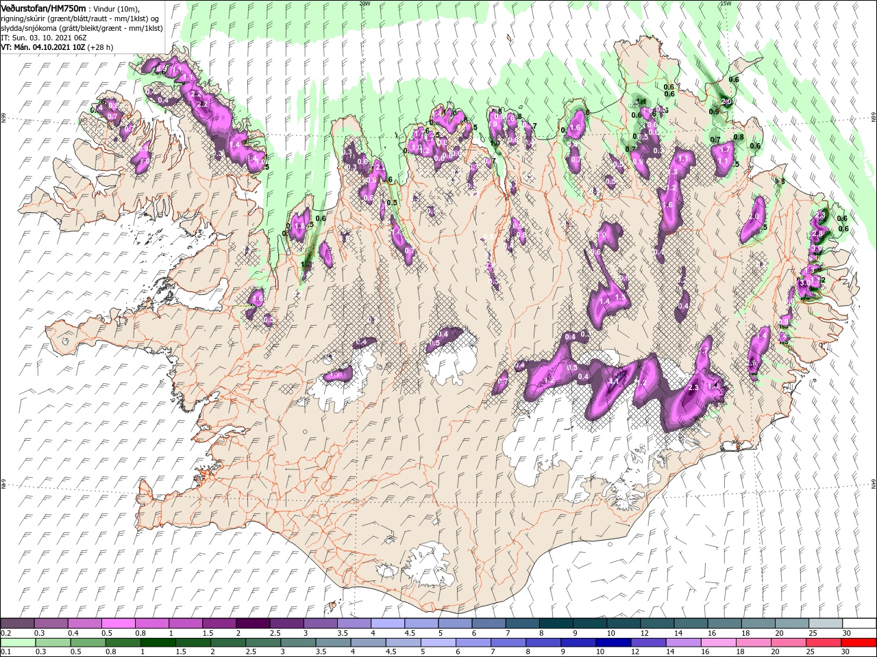
Task: Select the snow-scale swatch starting at 0.3
Action: tap(51, 623)
